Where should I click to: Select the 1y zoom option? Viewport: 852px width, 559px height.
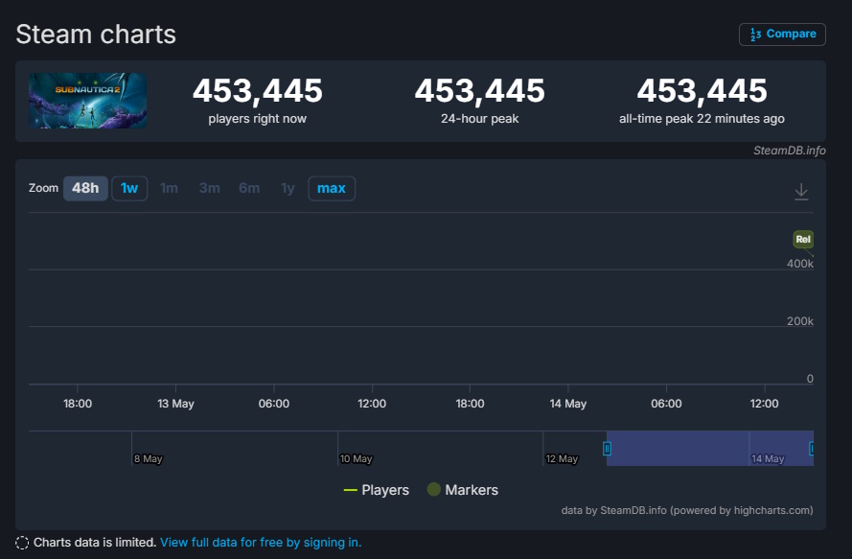click(x=288, y=188)
